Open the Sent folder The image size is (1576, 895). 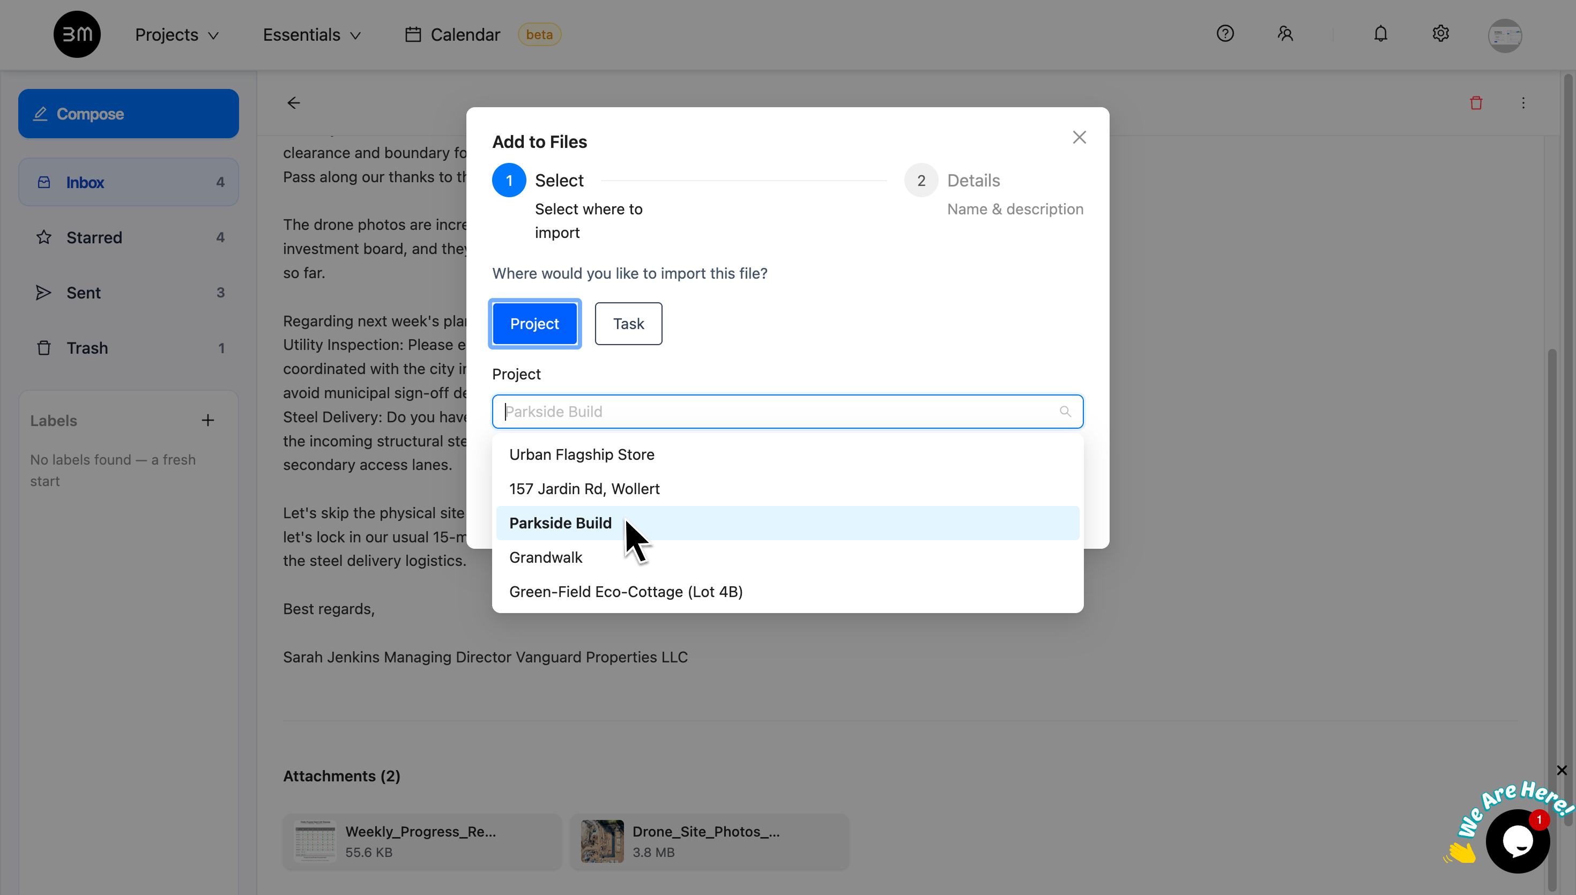pyautogui.click(x=129, y=293)
